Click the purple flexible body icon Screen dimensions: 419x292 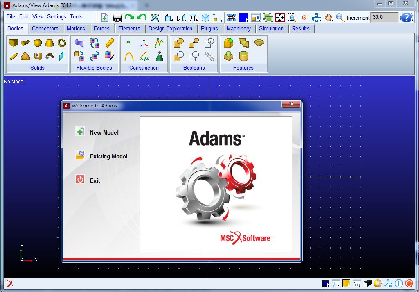coord(79,43)
